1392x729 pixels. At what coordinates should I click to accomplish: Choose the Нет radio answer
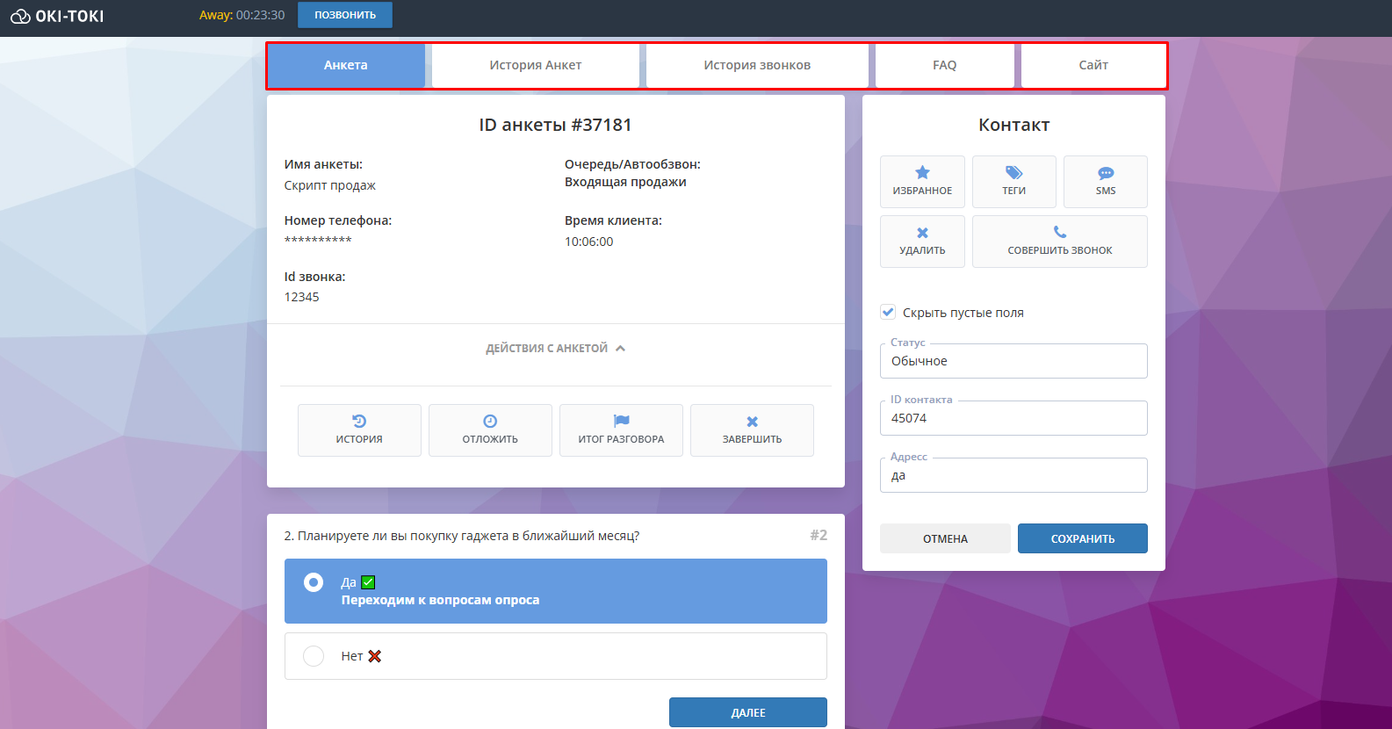tap(314, 656)
